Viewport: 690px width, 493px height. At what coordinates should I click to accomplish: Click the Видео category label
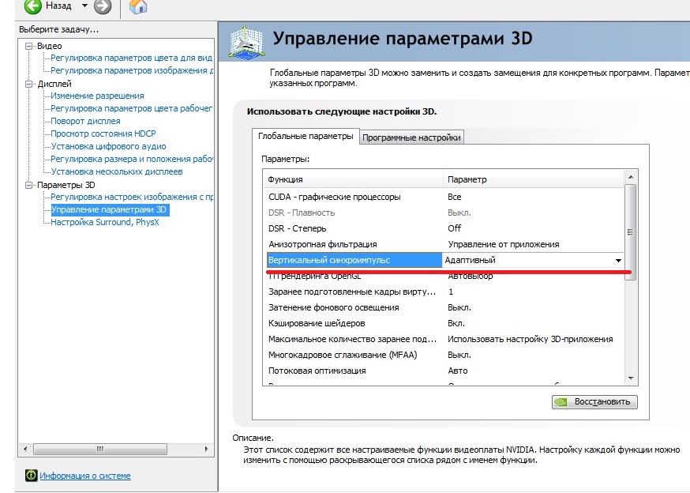coord(49,46)
